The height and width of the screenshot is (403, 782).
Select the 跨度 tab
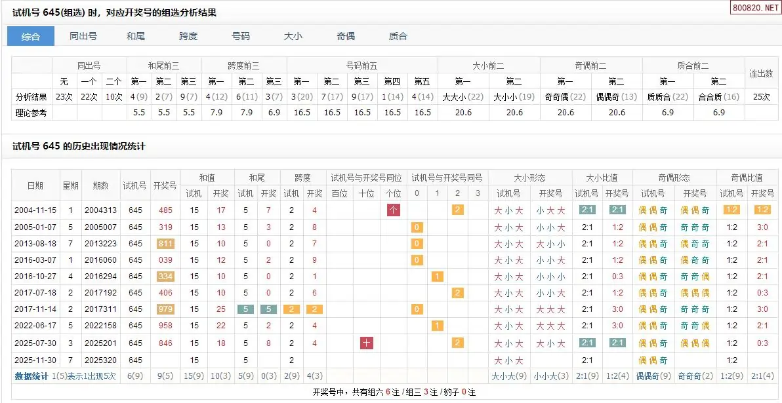click(188, 36)
